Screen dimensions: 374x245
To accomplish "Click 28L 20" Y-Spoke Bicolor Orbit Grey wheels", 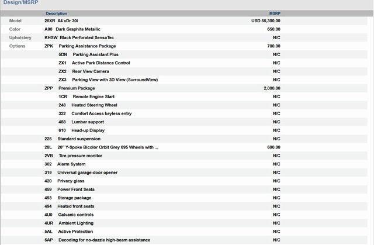I will tap(101, 147).
